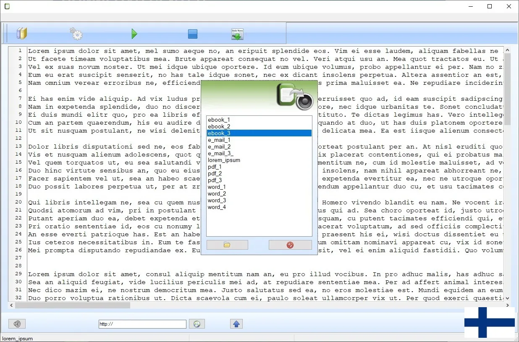Pick pdf_2 from the file list
This screenshot has width=519, height=342.
point(215,174)
